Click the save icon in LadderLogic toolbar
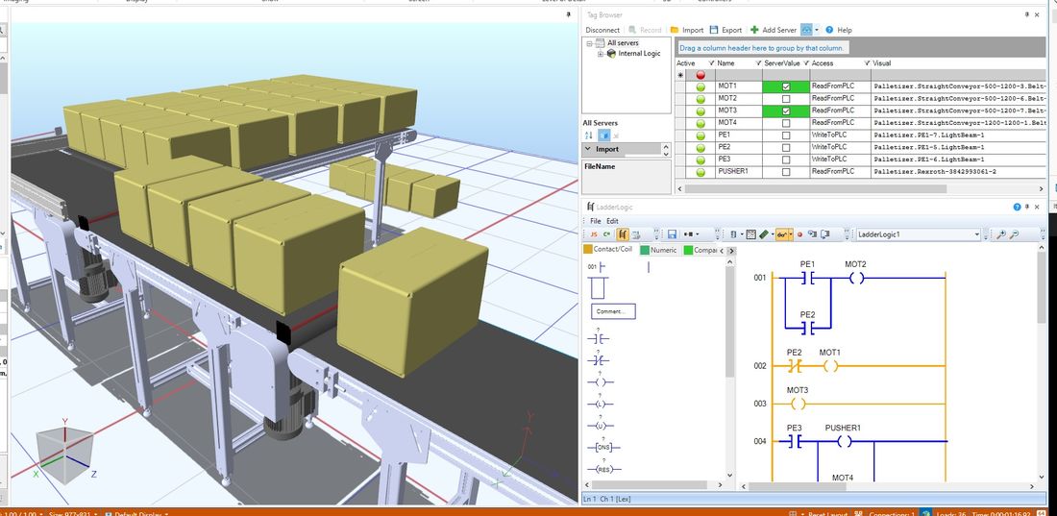 pyautogui.click(x=672, y=234)
